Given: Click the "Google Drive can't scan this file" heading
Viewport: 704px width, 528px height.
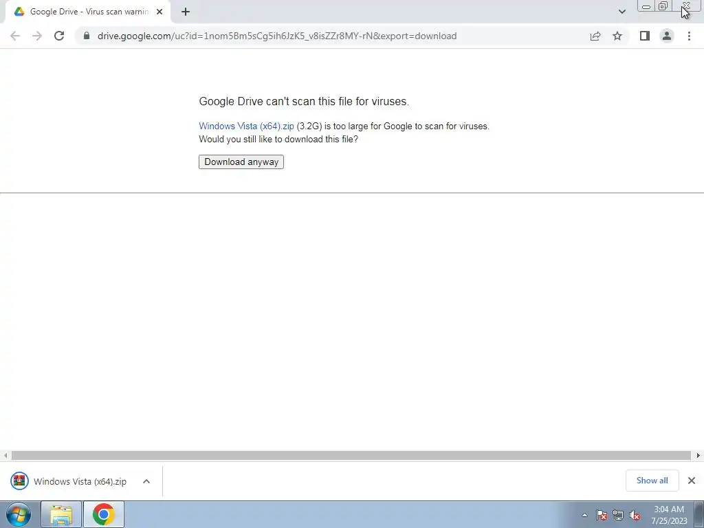Looking at the screenshot, I should [304, 102].
